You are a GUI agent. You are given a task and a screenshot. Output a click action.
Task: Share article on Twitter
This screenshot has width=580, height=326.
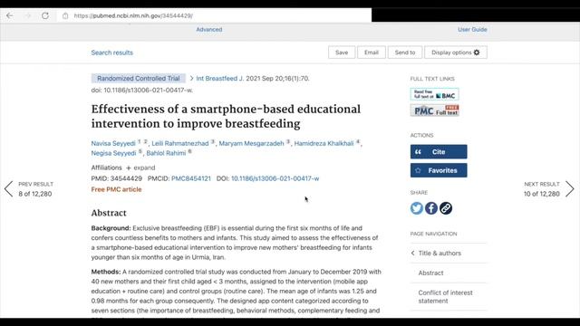tap(417, 208)
